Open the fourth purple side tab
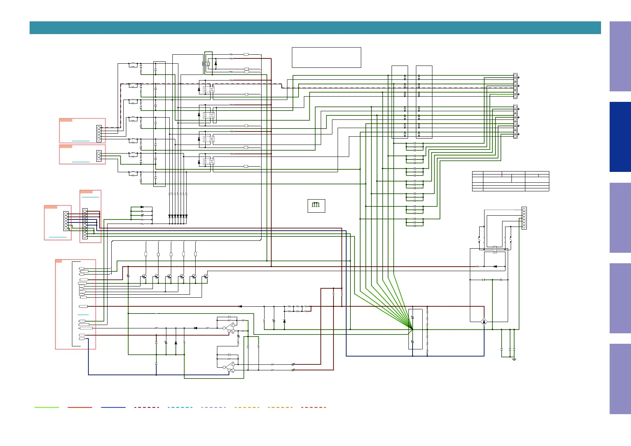 pos(620,298)
